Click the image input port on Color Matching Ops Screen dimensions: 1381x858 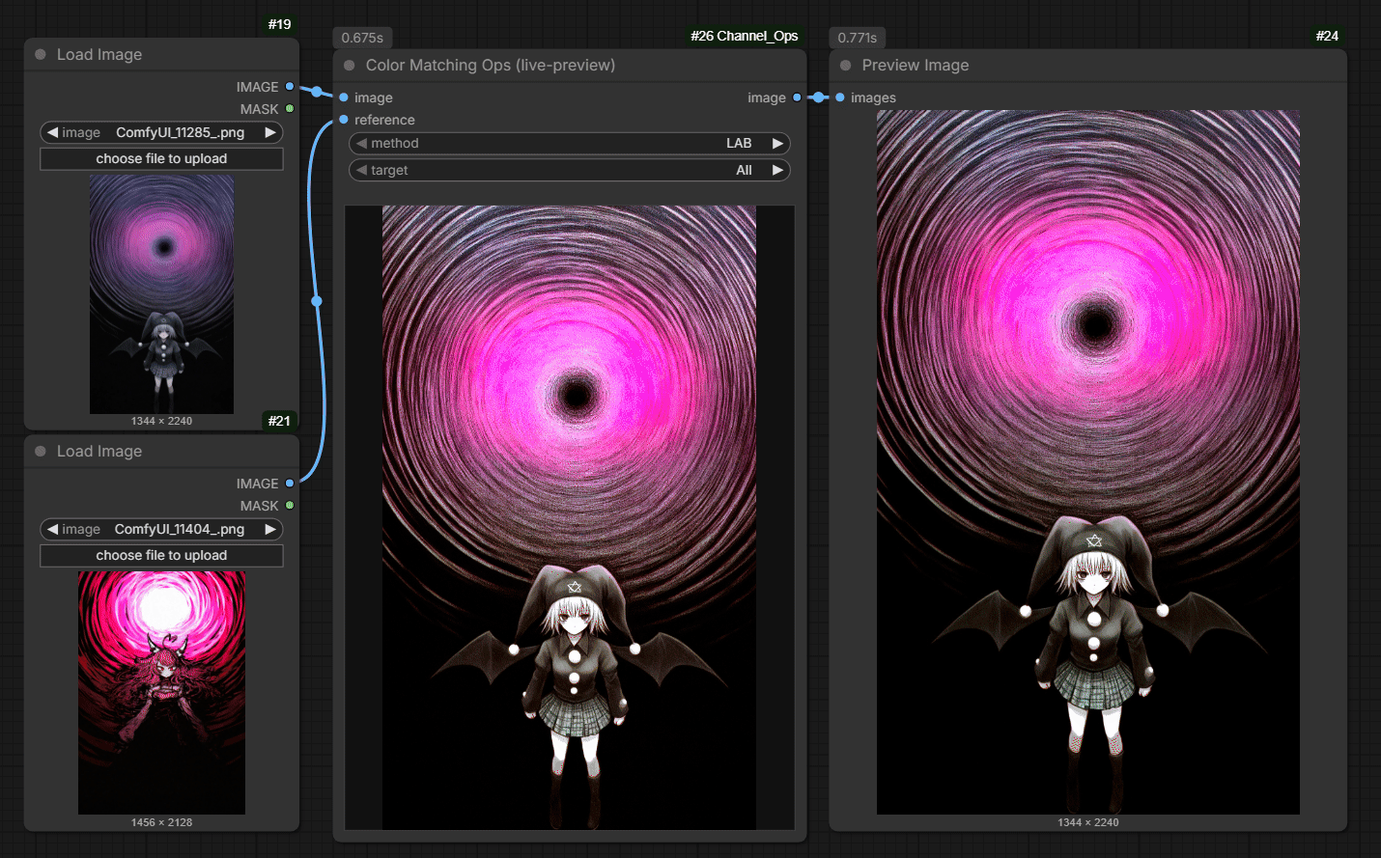point(344,97)
